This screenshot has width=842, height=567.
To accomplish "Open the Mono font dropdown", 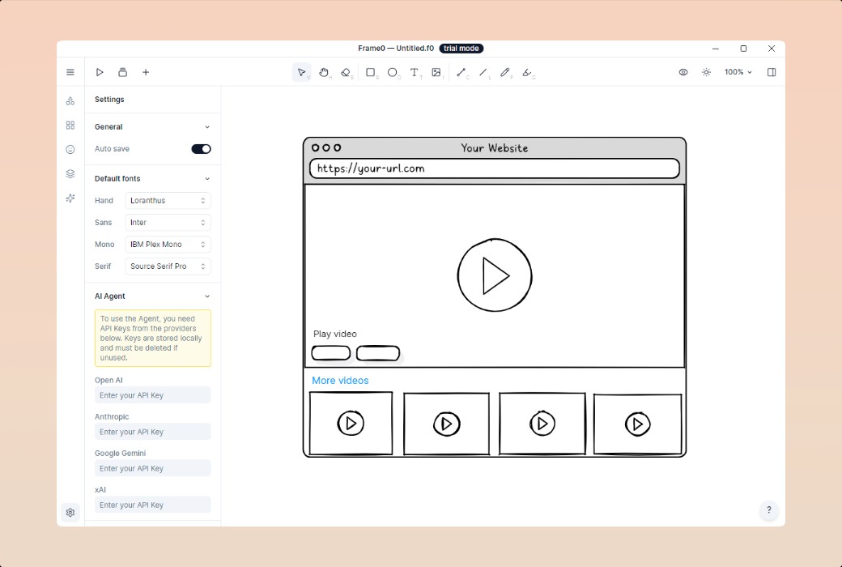I will tap(168, 244).
